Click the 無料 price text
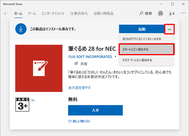 pyautogui.click(x=73, y=99)
